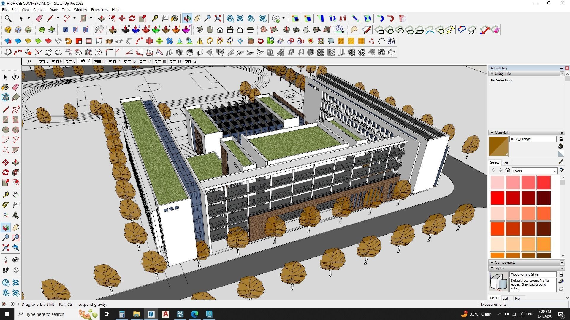This screenshot has width=570, height=320.
Task: Open the Materials Edit tab
Action: [505, 163]
